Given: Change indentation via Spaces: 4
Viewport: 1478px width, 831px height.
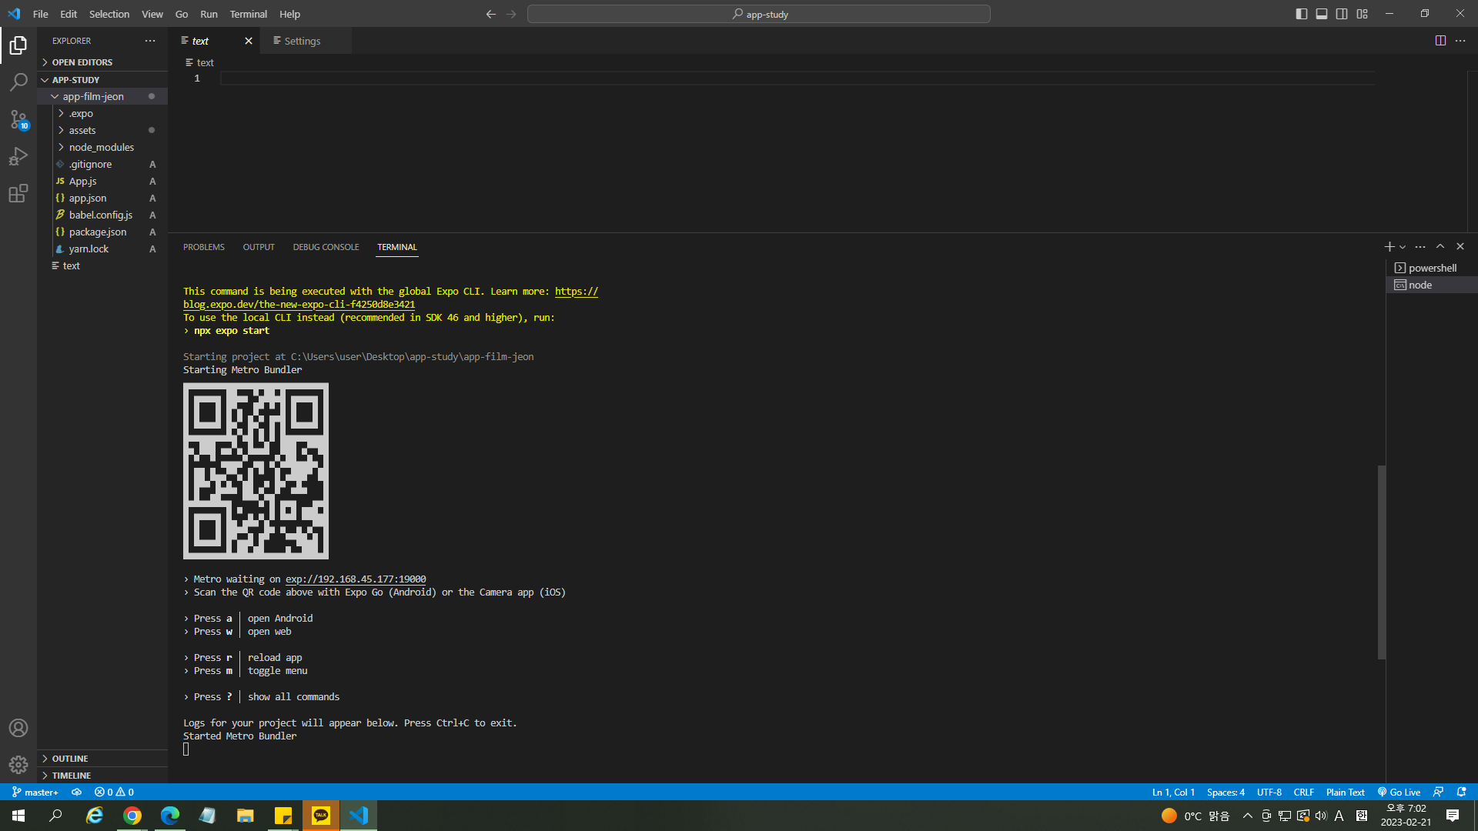Looking at the screenshot, I should 1226,792.
